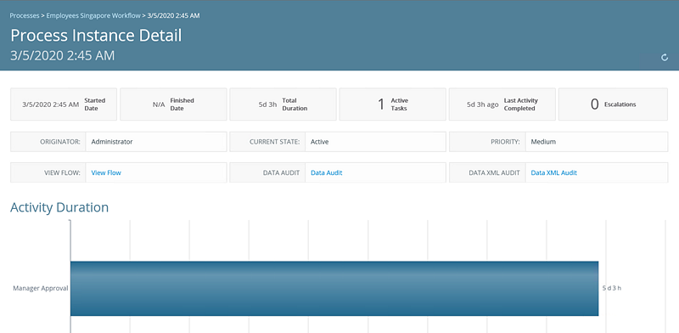Open the Data Audit link
Screen dimensions: 679x333
click(327, 172)
